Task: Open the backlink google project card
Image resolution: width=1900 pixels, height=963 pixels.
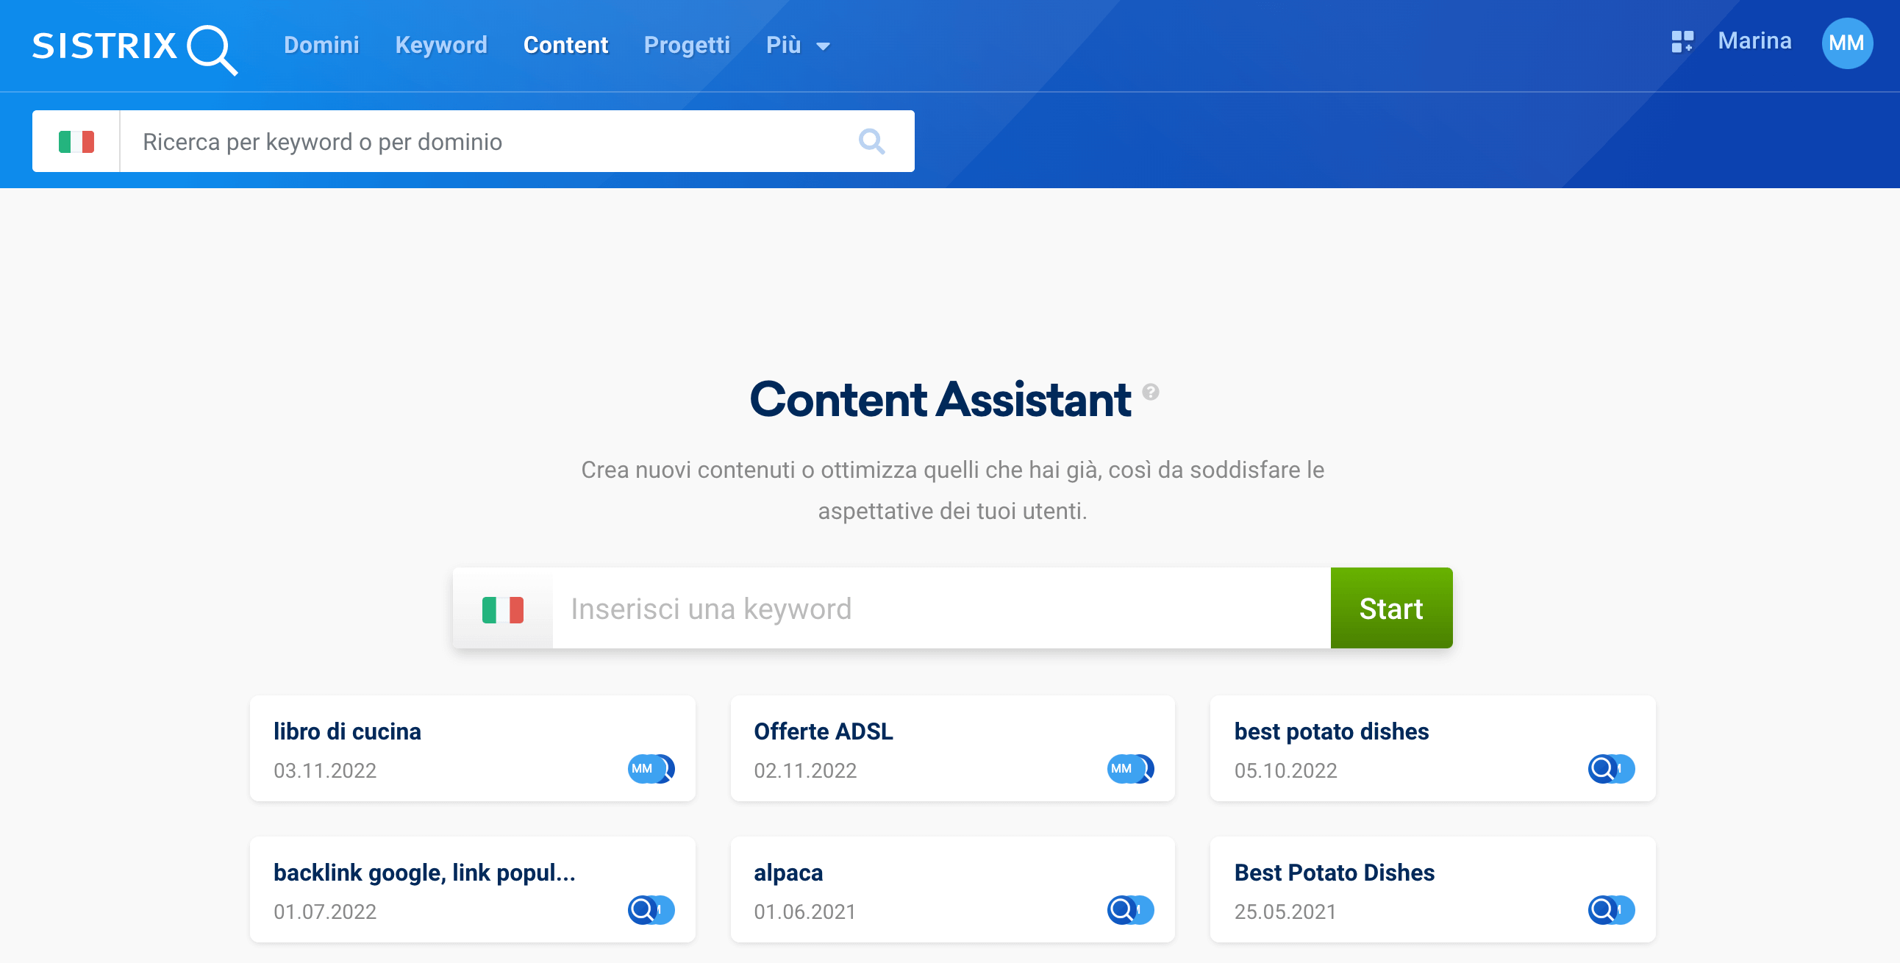Action: point(472,889)
